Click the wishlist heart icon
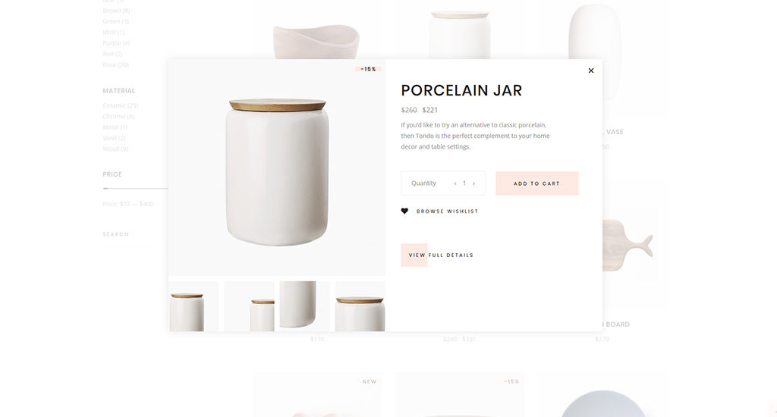The width and height of the screenshot is (777, 417). click(404, 211)
